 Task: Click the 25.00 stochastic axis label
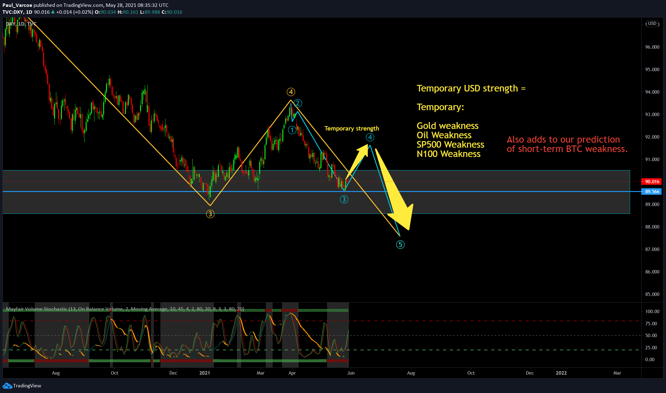tap(651, 348)
